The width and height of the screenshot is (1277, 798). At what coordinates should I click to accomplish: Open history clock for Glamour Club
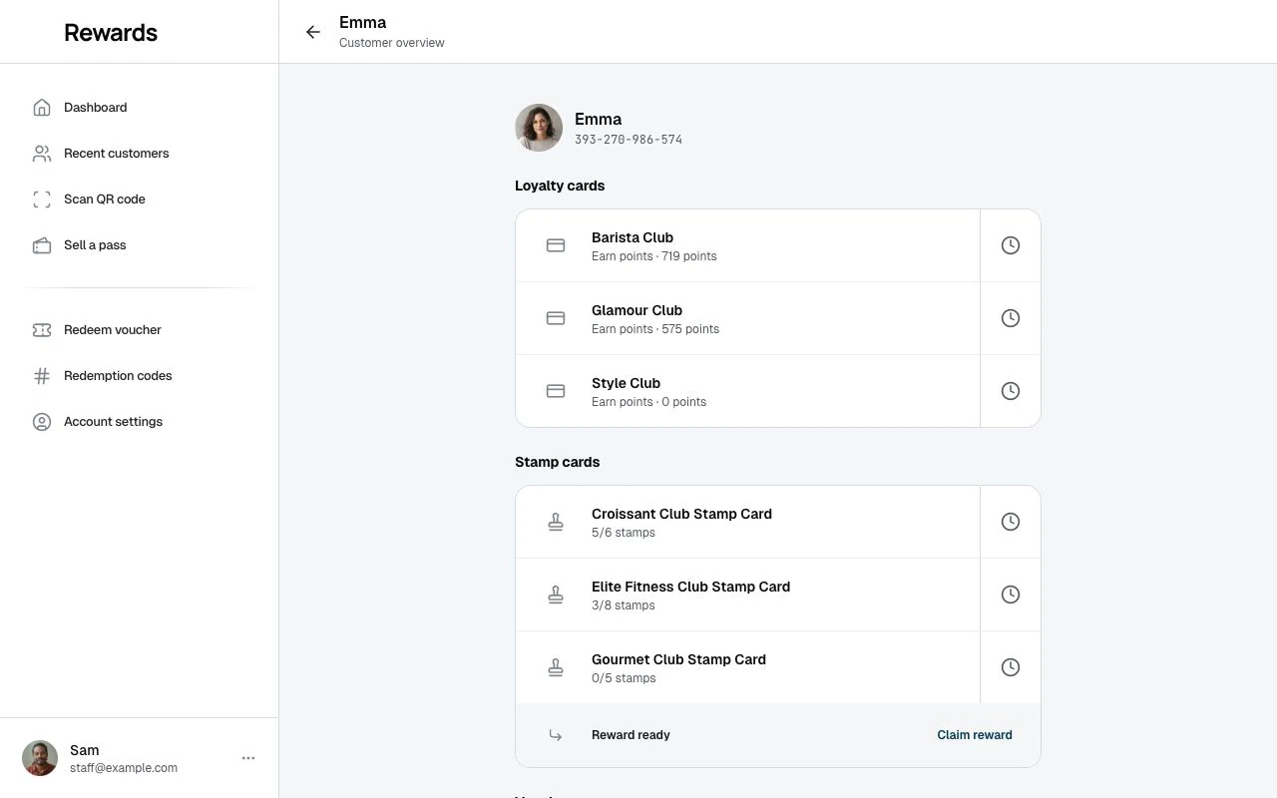pyautogui.click(x=1011, y=318)
